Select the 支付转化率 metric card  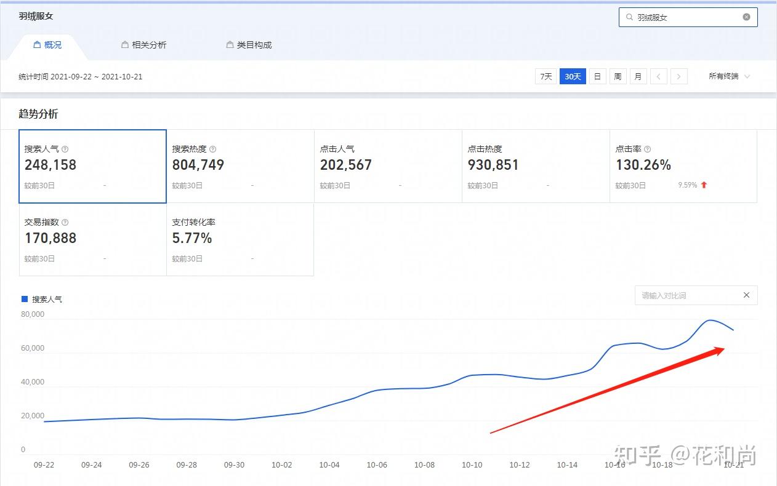tap(240, 239)
